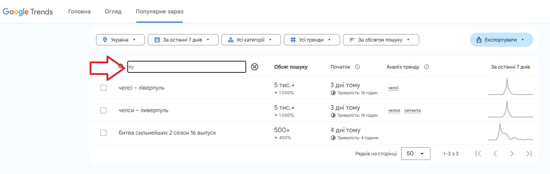Open the челси related query link

(x=394, y=110)
